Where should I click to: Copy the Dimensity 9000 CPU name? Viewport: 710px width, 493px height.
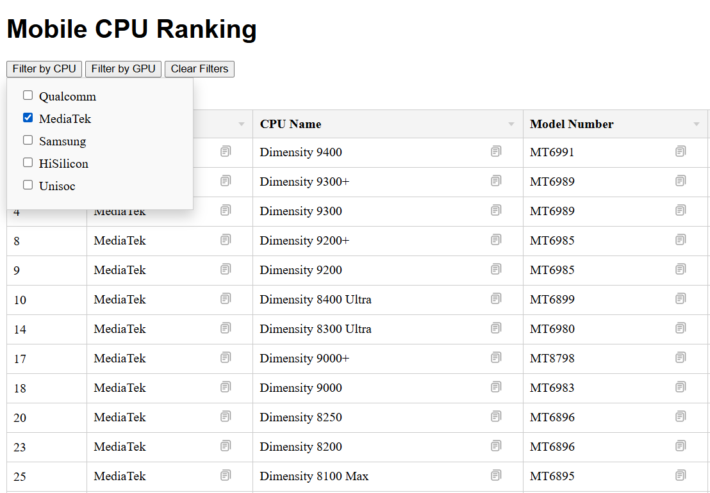496,387
